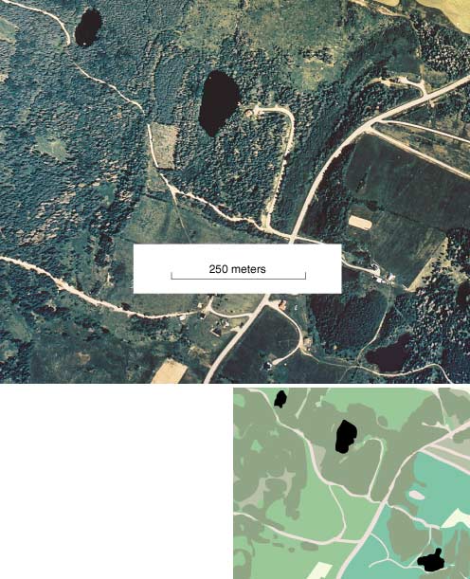
Task: Click the white farm buildings right of scale box
Action: (383, 278)
